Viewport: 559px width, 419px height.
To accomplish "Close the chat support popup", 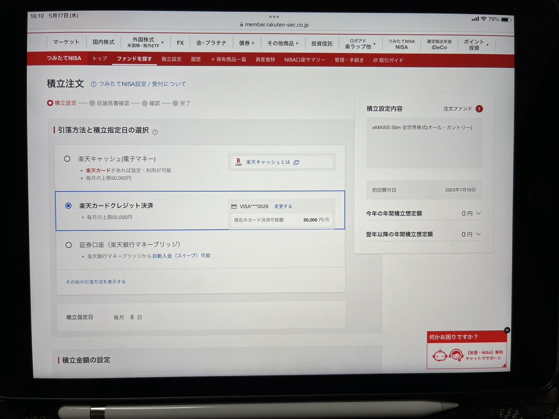I will 507,330.
